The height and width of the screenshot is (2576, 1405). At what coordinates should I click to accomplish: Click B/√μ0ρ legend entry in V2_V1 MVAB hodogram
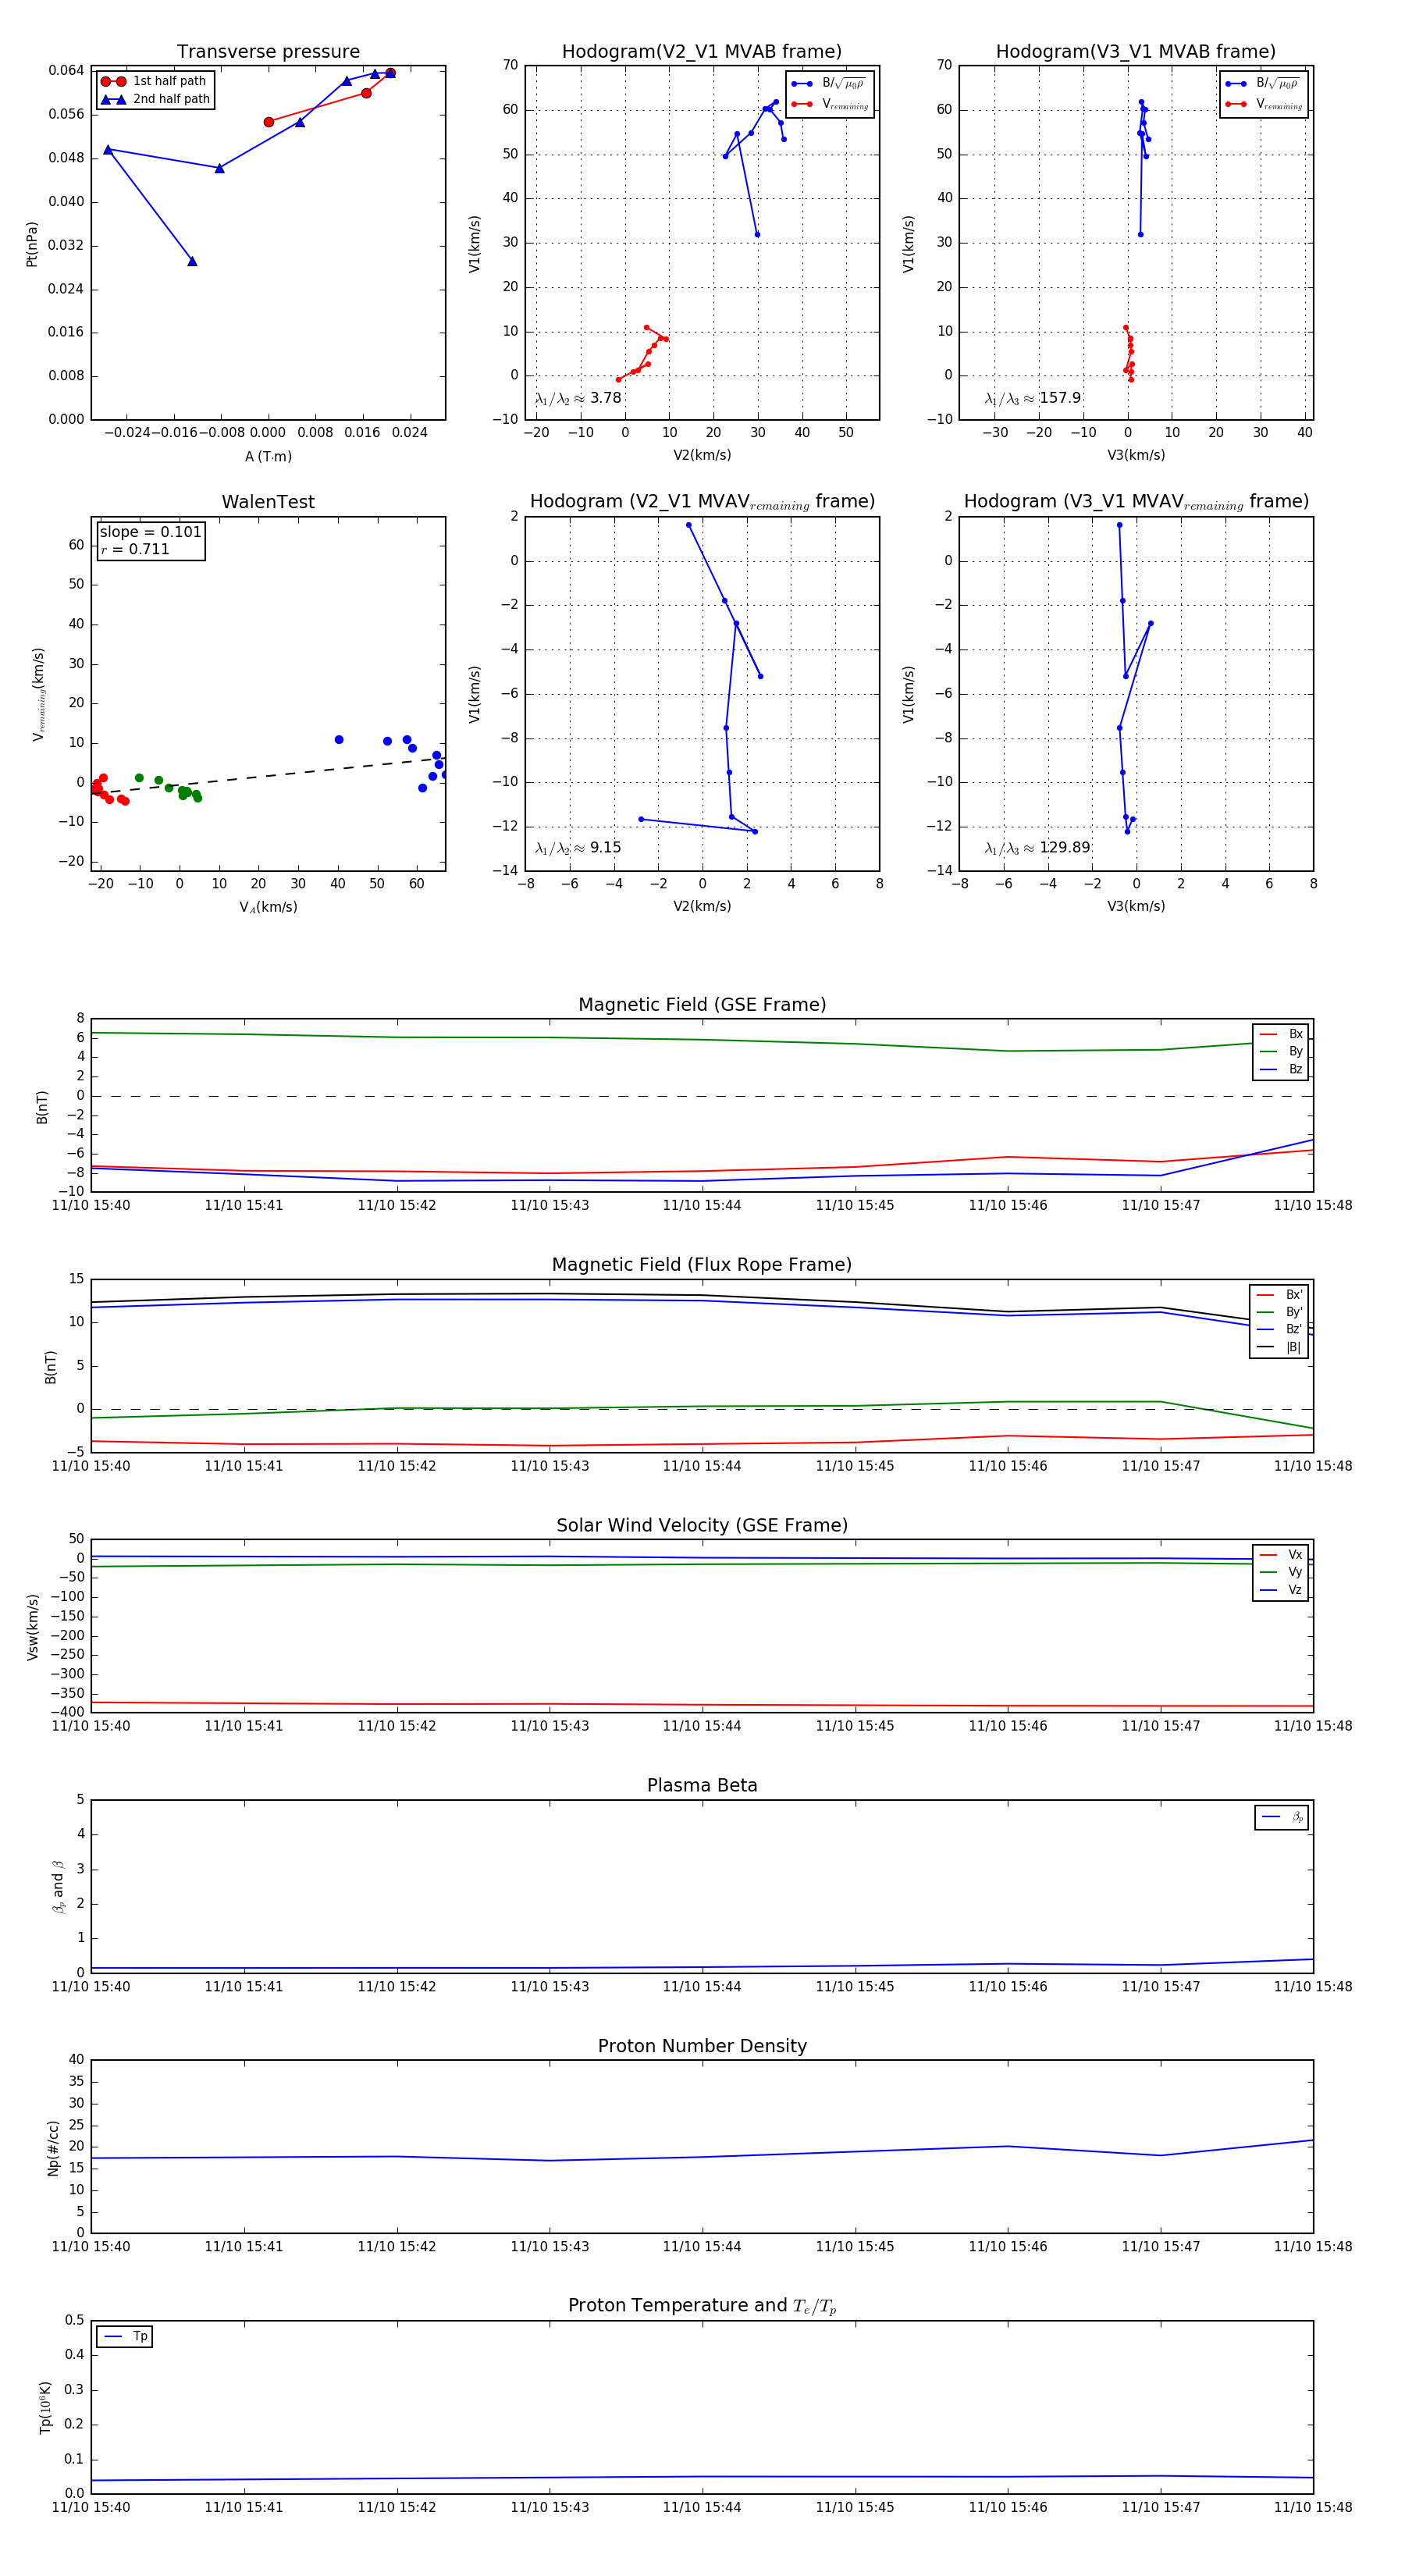tap(829, 84)
